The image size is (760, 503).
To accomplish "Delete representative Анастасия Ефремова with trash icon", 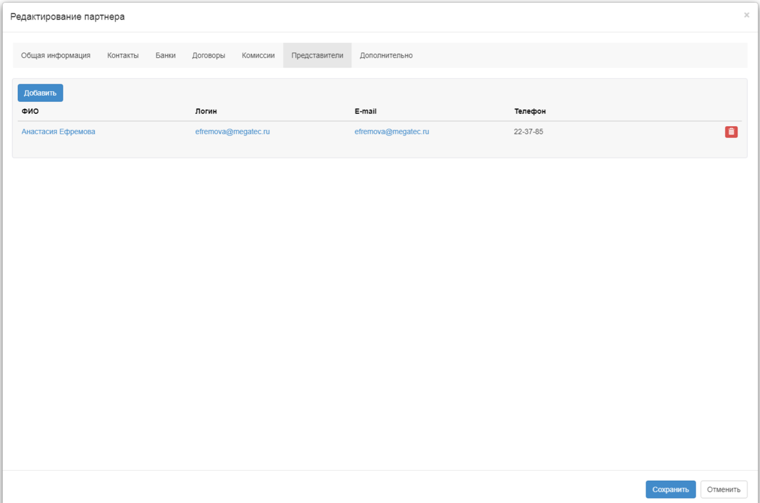I will pos(731,132).
